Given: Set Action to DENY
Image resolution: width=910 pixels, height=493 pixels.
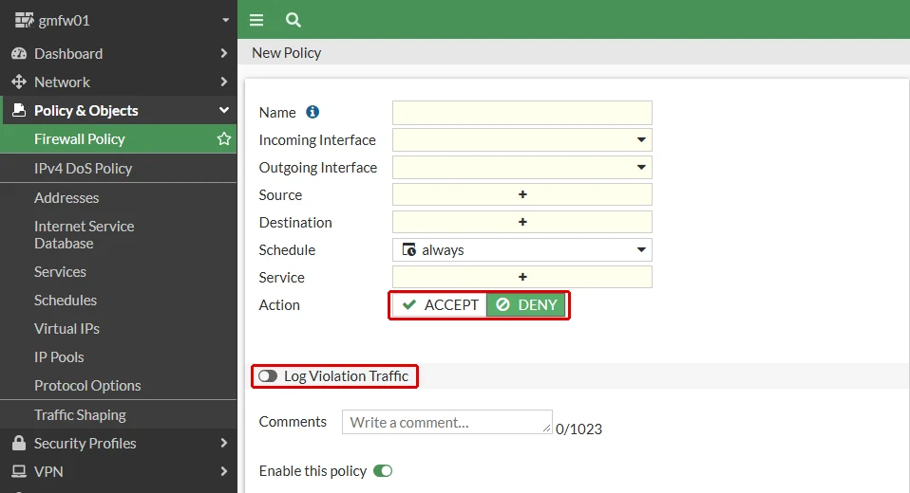Looking at the screenshot, I should point(526,304).
